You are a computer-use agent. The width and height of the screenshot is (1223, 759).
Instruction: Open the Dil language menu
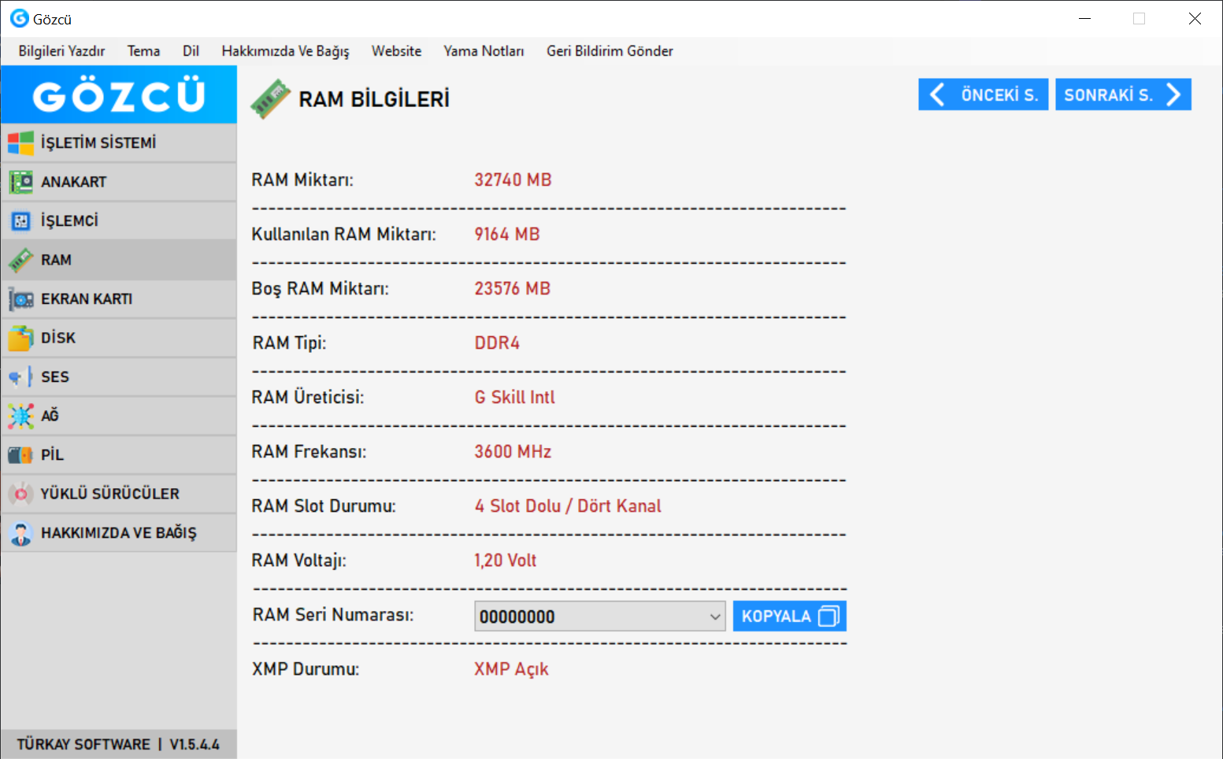[x=191, y=51]
